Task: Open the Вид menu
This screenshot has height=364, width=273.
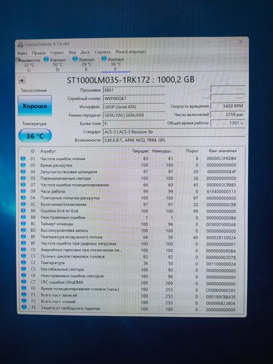Action: [x=72, y=53]
